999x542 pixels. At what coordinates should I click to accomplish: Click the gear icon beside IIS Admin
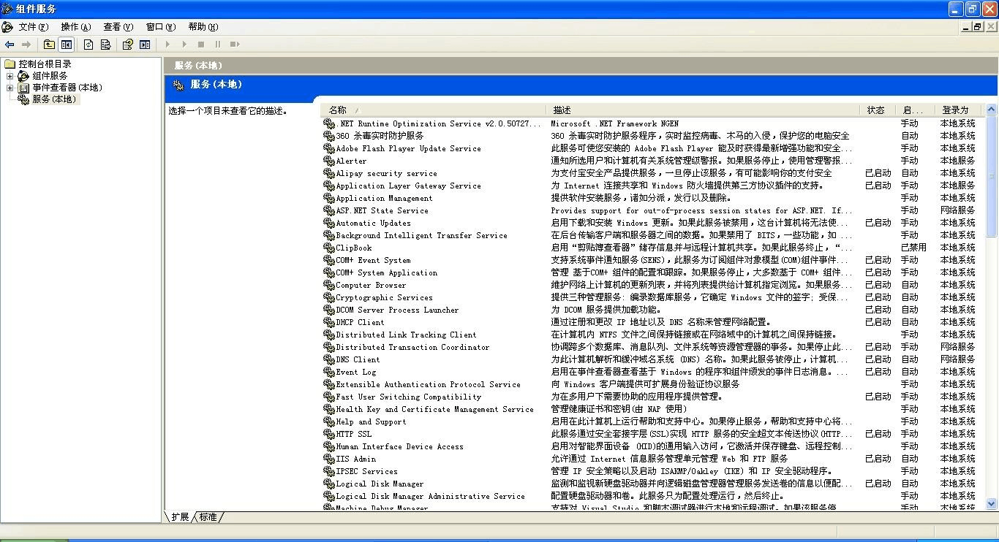[329, 459]
